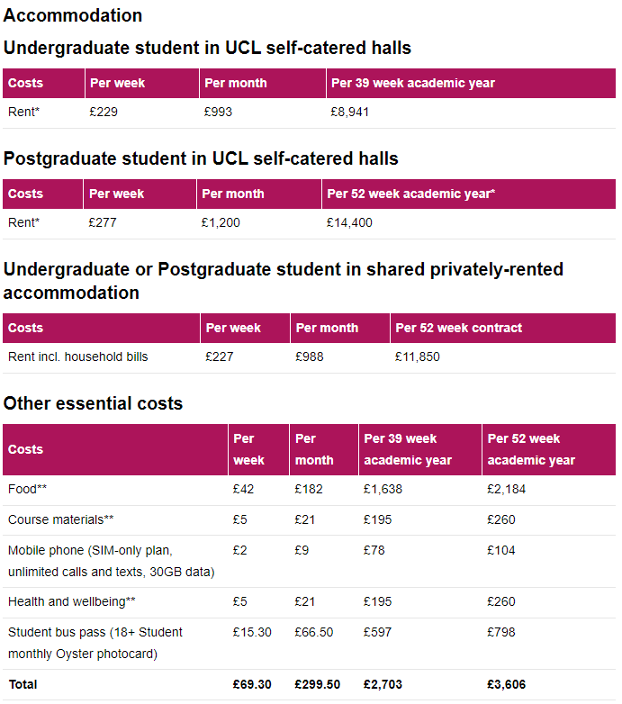622x704 pixels.
Task: Select the Mobile phone SIM-only plan label
Action: point(112,561)
